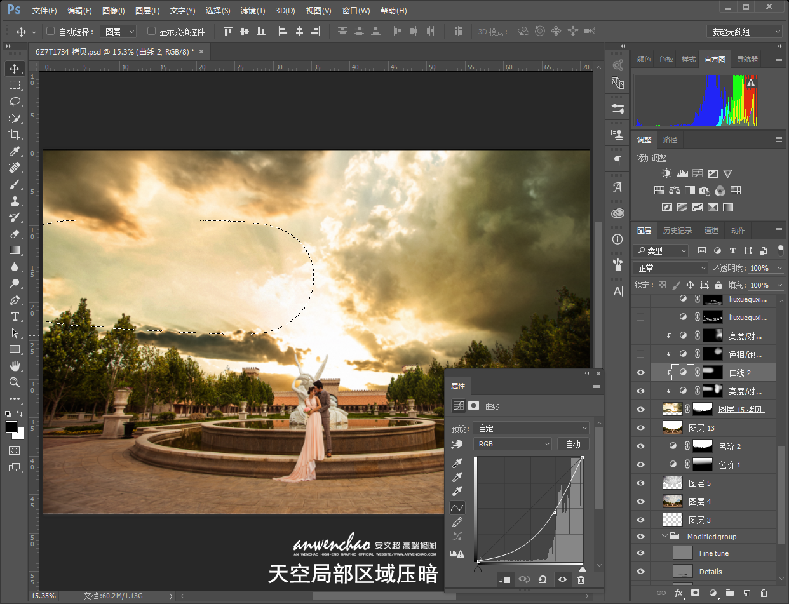Hide the 图层 13 layer

tap(640, 428)
